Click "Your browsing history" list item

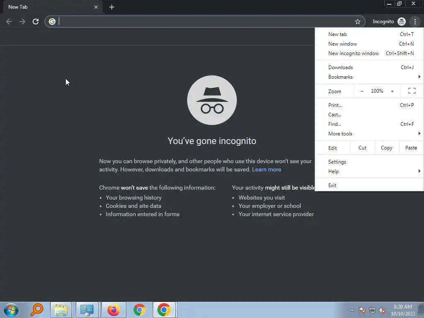point(134,198)
